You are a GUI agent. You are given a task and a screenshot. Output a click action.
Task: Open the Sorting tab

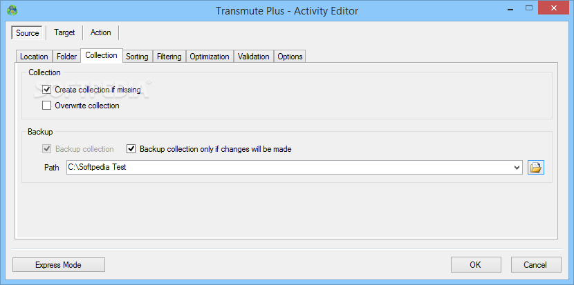(138, 57)
